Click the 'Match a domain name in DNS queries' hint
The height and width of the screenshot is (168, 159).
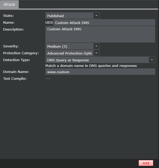click(x=91, y=66)
